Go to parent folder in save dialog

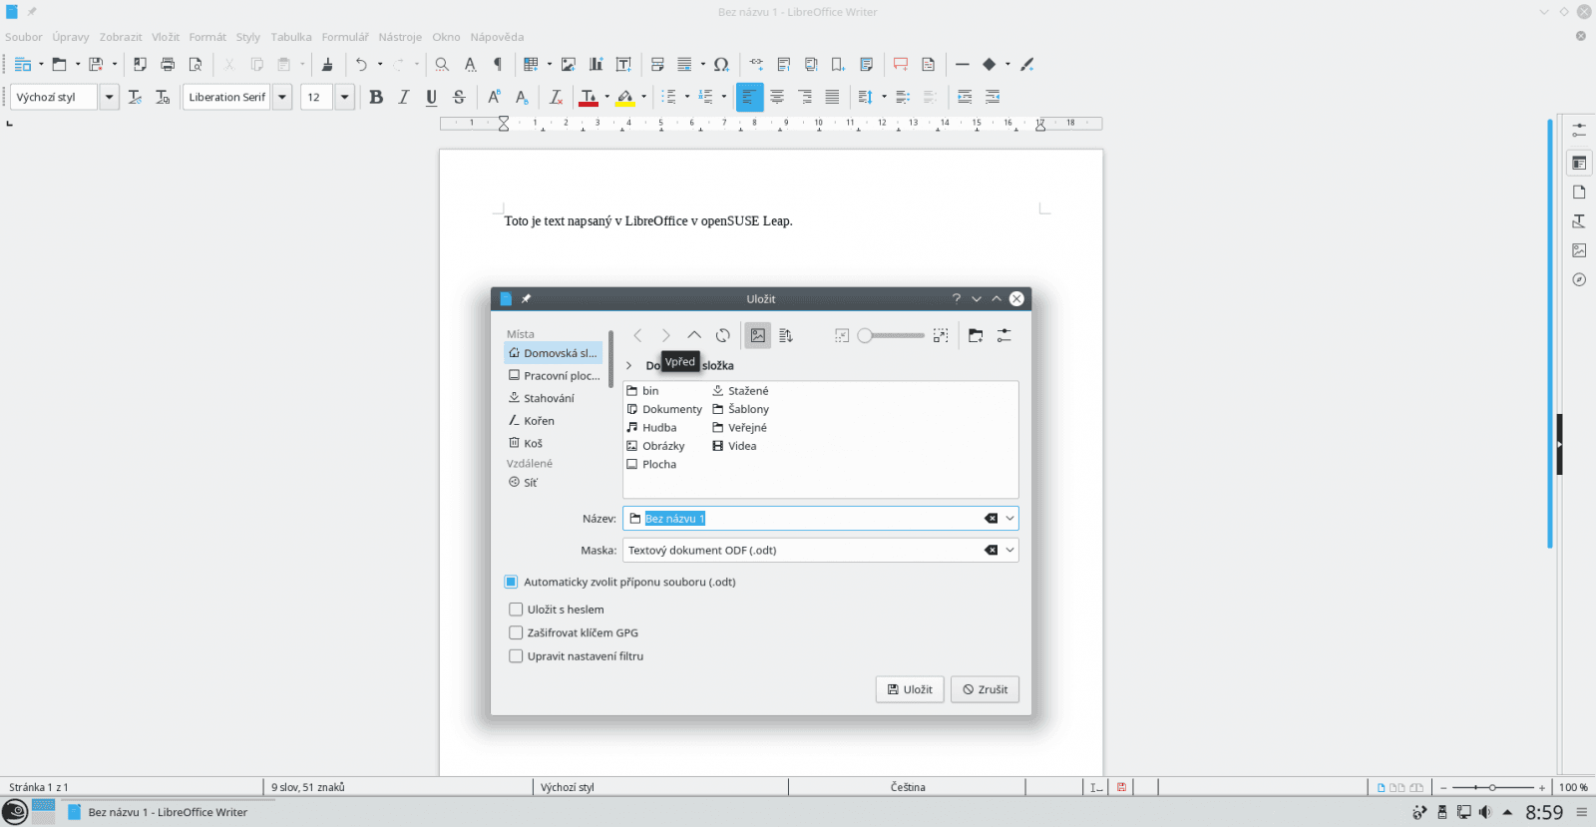[694, 335]
